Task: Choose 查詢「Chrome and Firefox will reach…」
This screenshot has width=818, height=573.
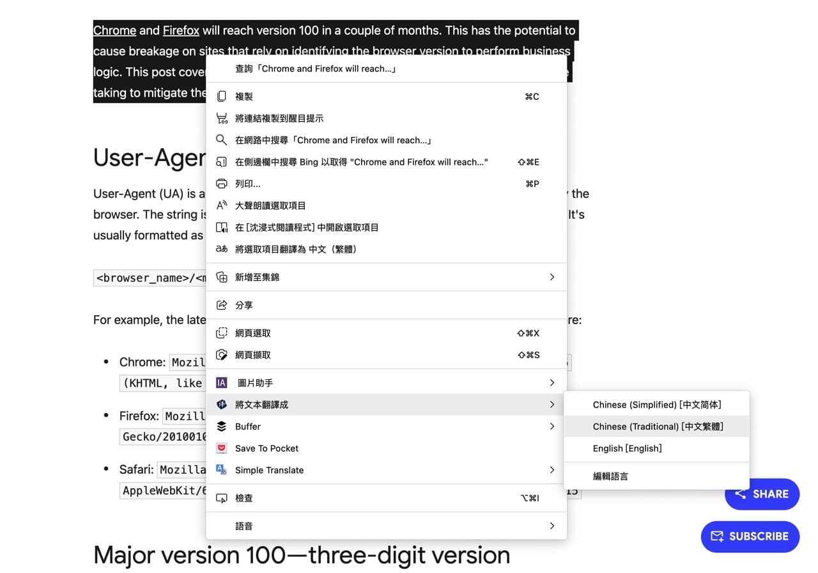Action: 386,68
